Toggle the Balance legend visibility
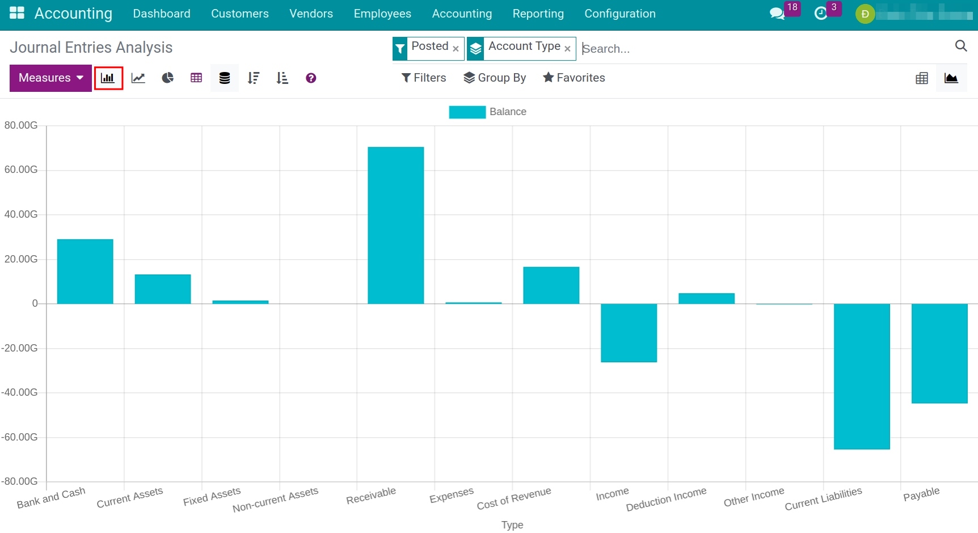 488,112
